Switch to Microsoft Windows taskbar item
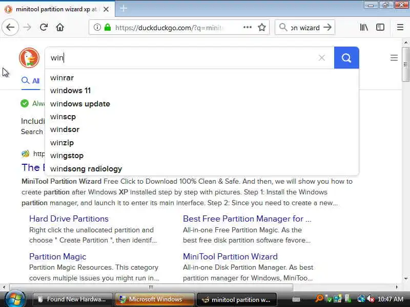The height and width of the screenshot is (307, 410). pos(155,299)
